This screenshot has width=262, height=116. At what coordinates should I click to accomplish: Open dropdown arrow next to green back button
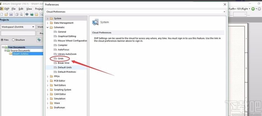[x=256, y=9]
